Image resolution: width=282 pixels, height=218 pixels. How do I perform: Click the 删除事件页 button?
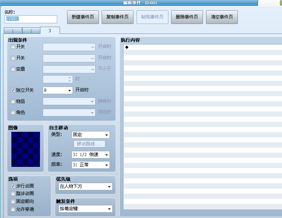point(187,17)
